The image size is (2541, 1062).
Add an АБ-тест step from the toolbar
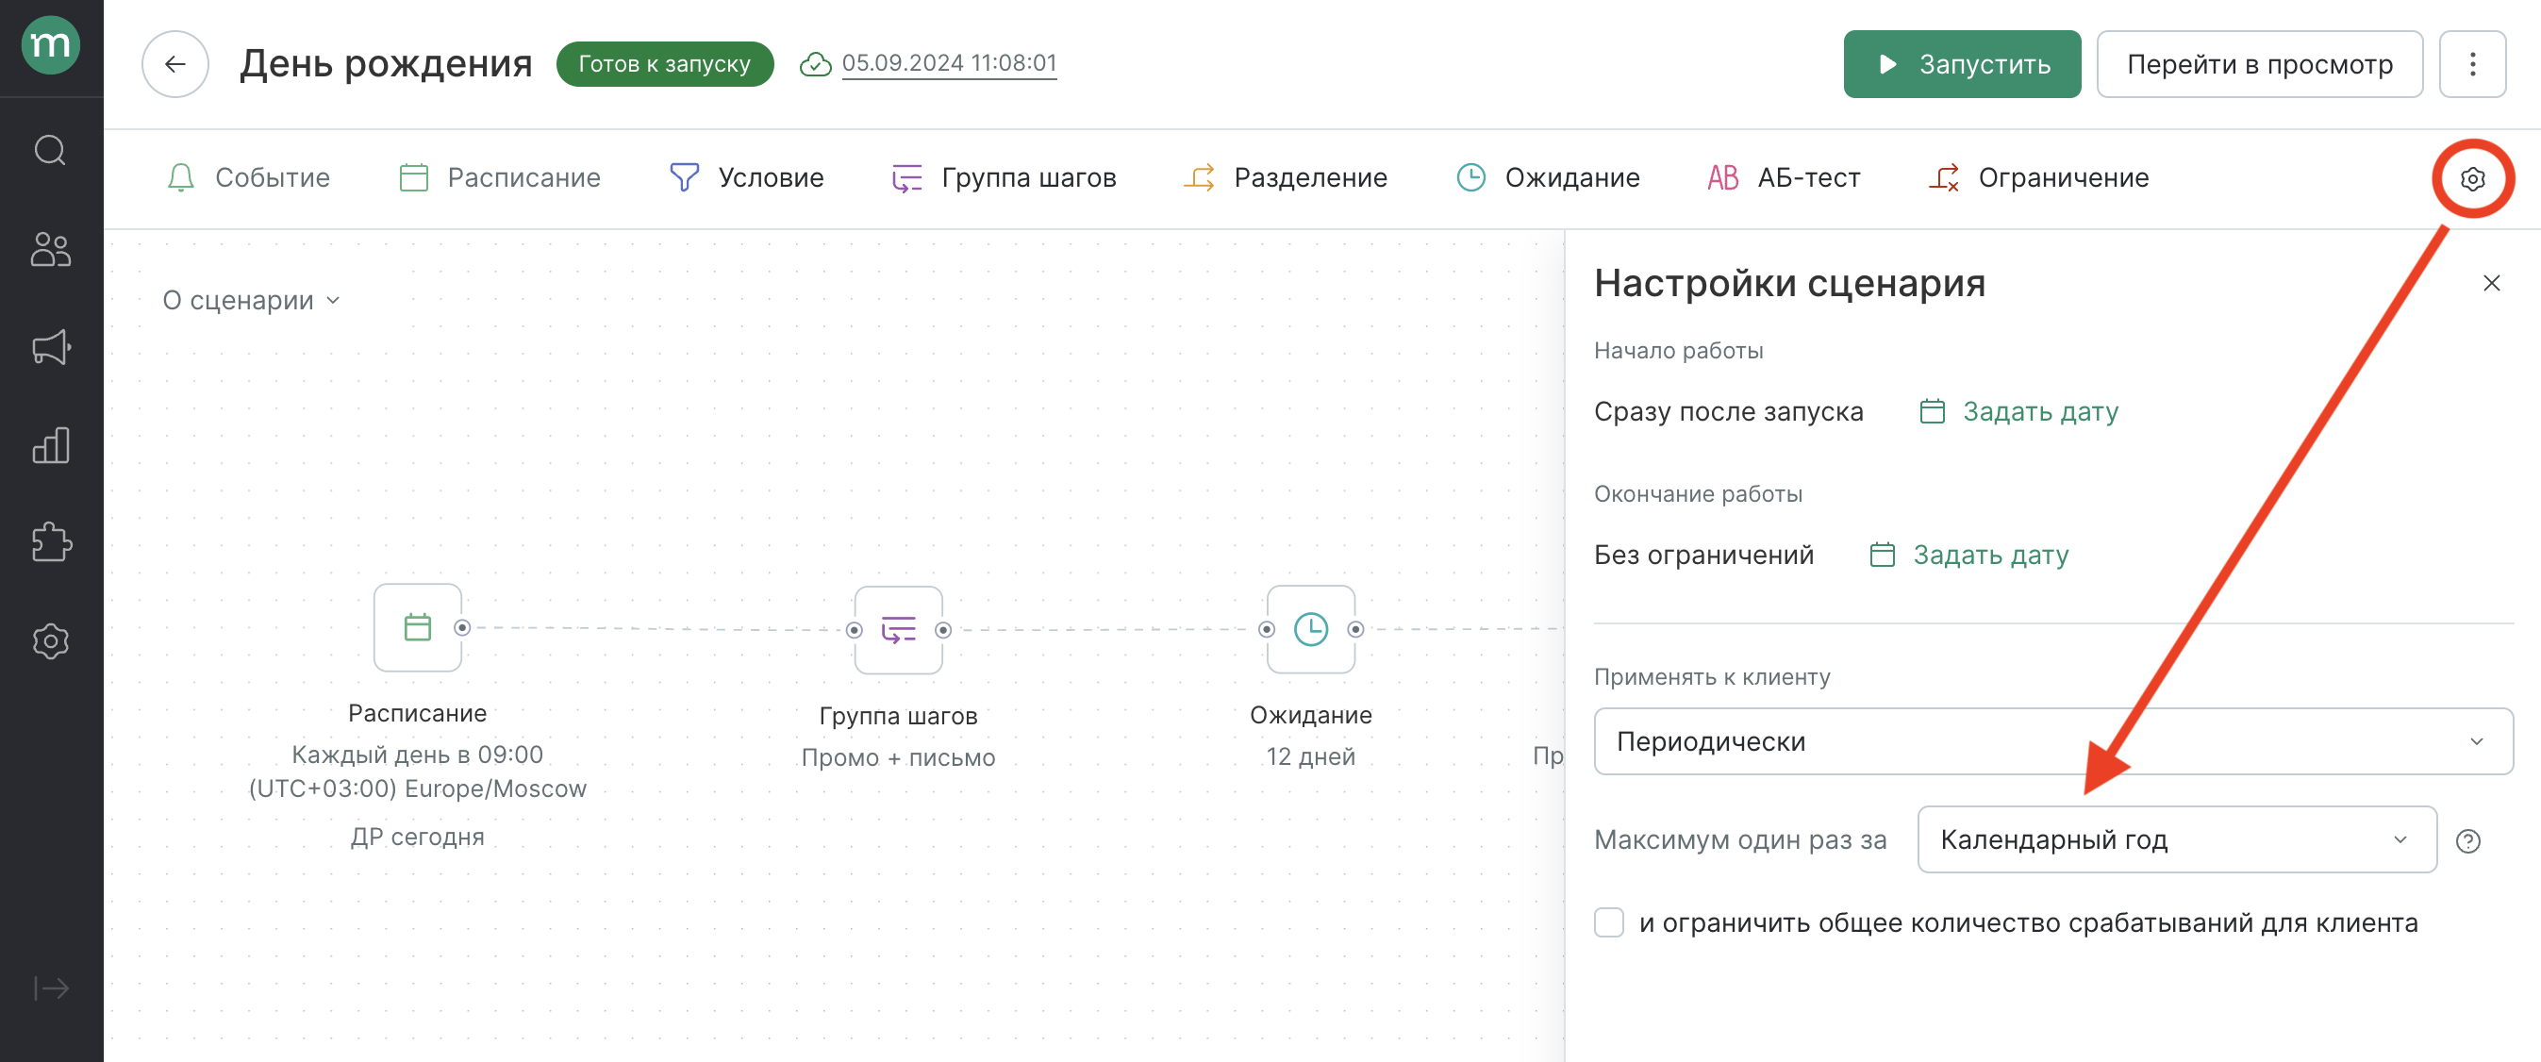(1784, 177)
